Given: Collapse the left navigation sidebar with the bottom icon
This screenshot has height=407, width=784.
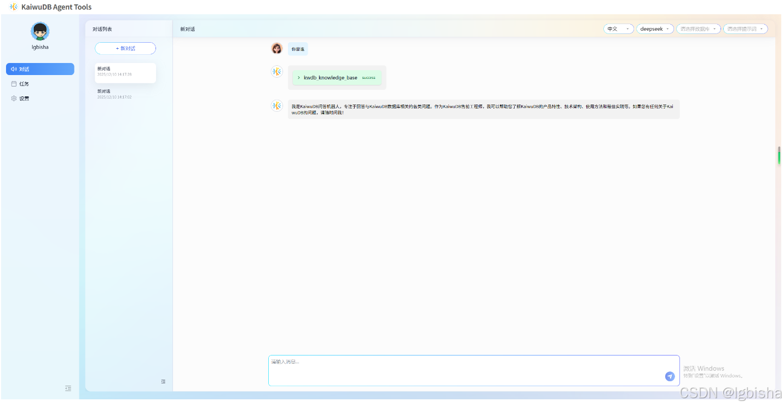Looking at the screenshot, I should tap(68, 388).
